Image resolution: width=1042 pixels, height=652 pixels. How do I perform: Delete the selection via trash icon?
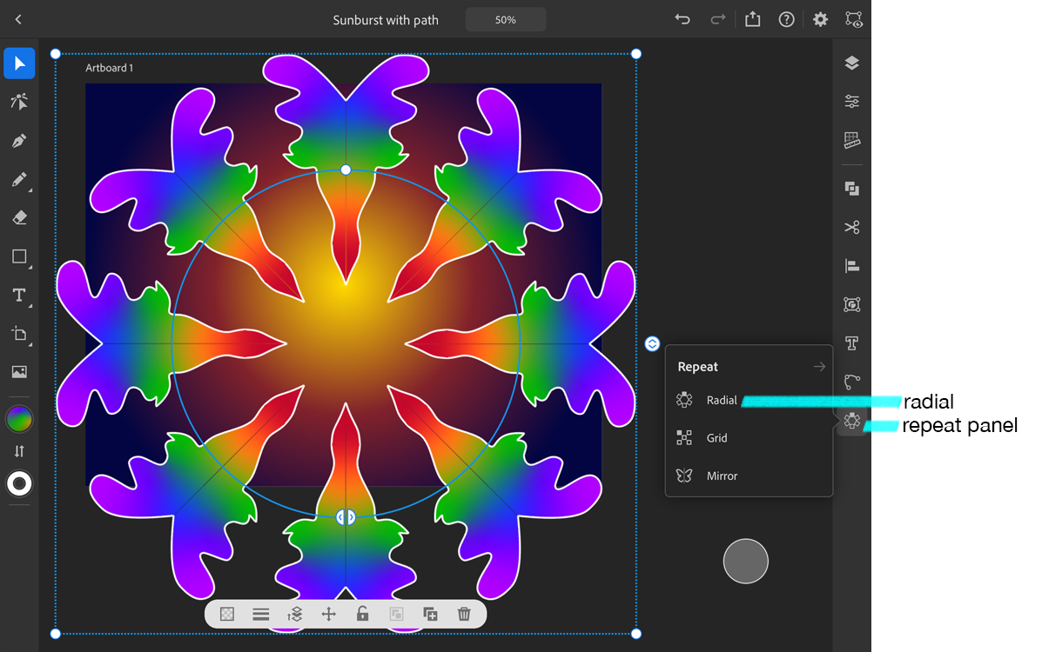point(464,614)
